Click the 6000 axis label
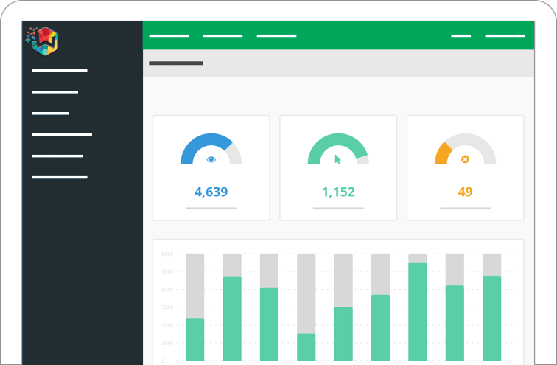The width and height of the screenshot is (557, 365). 167,254
